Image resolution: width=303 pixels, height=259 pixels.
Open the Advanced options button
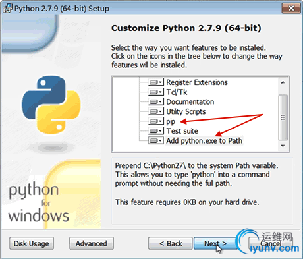(x=92, y=243)
